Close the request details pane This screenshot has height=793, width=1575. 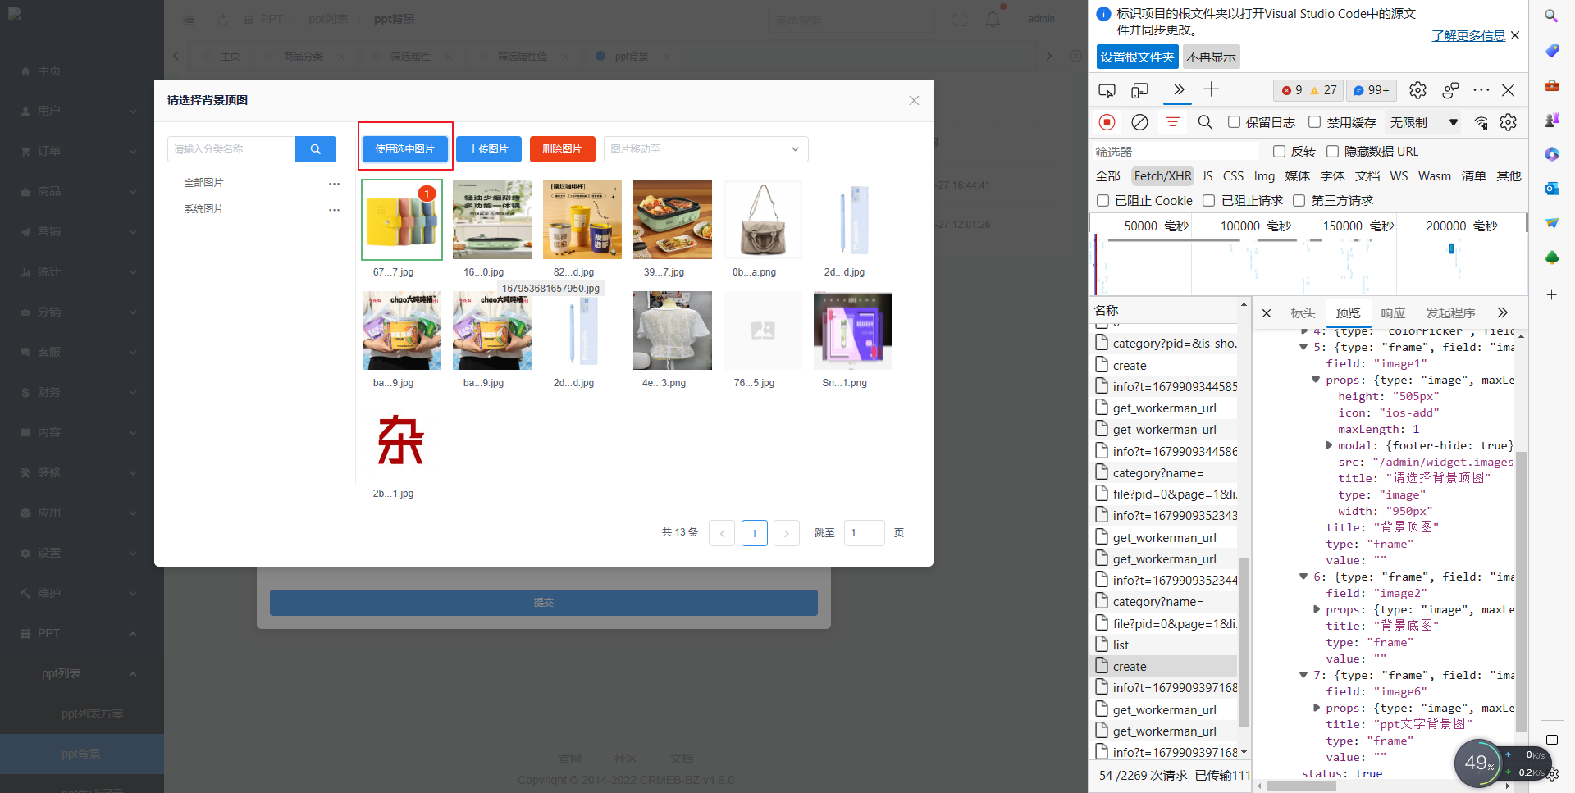[1267, 313]
